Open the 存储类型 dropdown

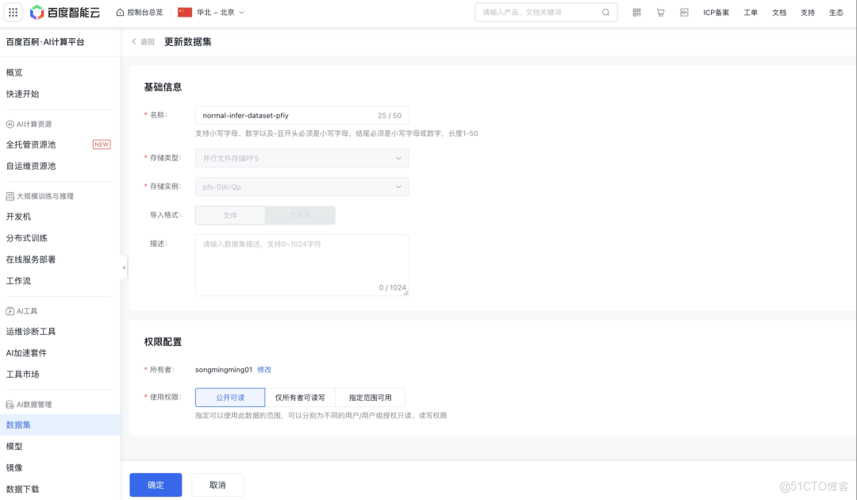[302, 158]
